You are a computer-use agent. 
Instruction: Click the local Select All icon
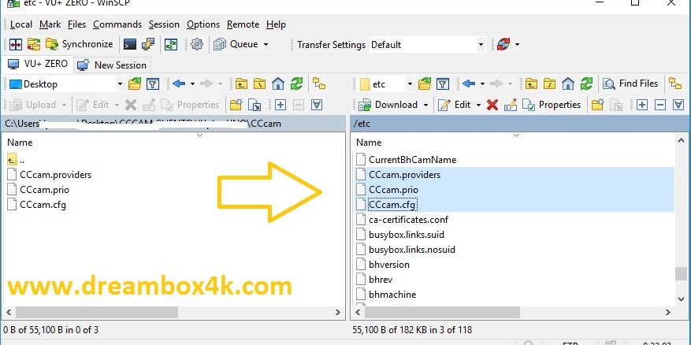(317, 105)
